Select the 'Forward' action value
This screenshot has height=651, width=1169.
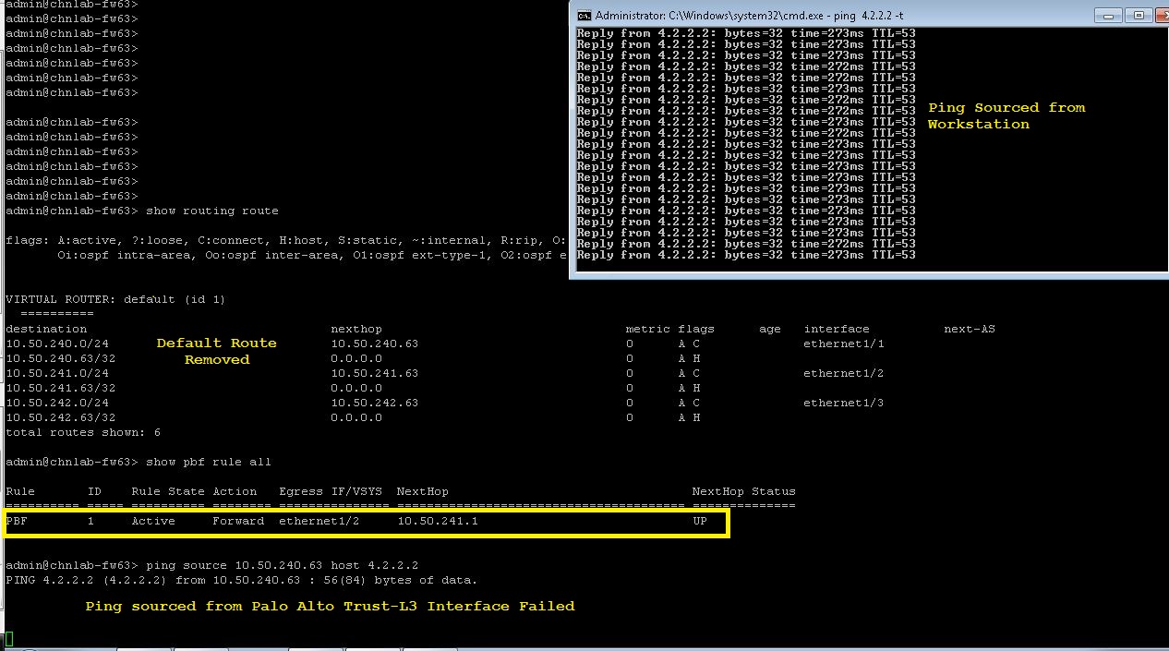(x=238, y=521)
